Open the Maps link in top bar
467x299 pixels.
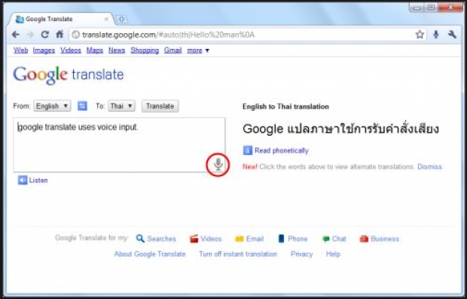[x=95, y=50]
